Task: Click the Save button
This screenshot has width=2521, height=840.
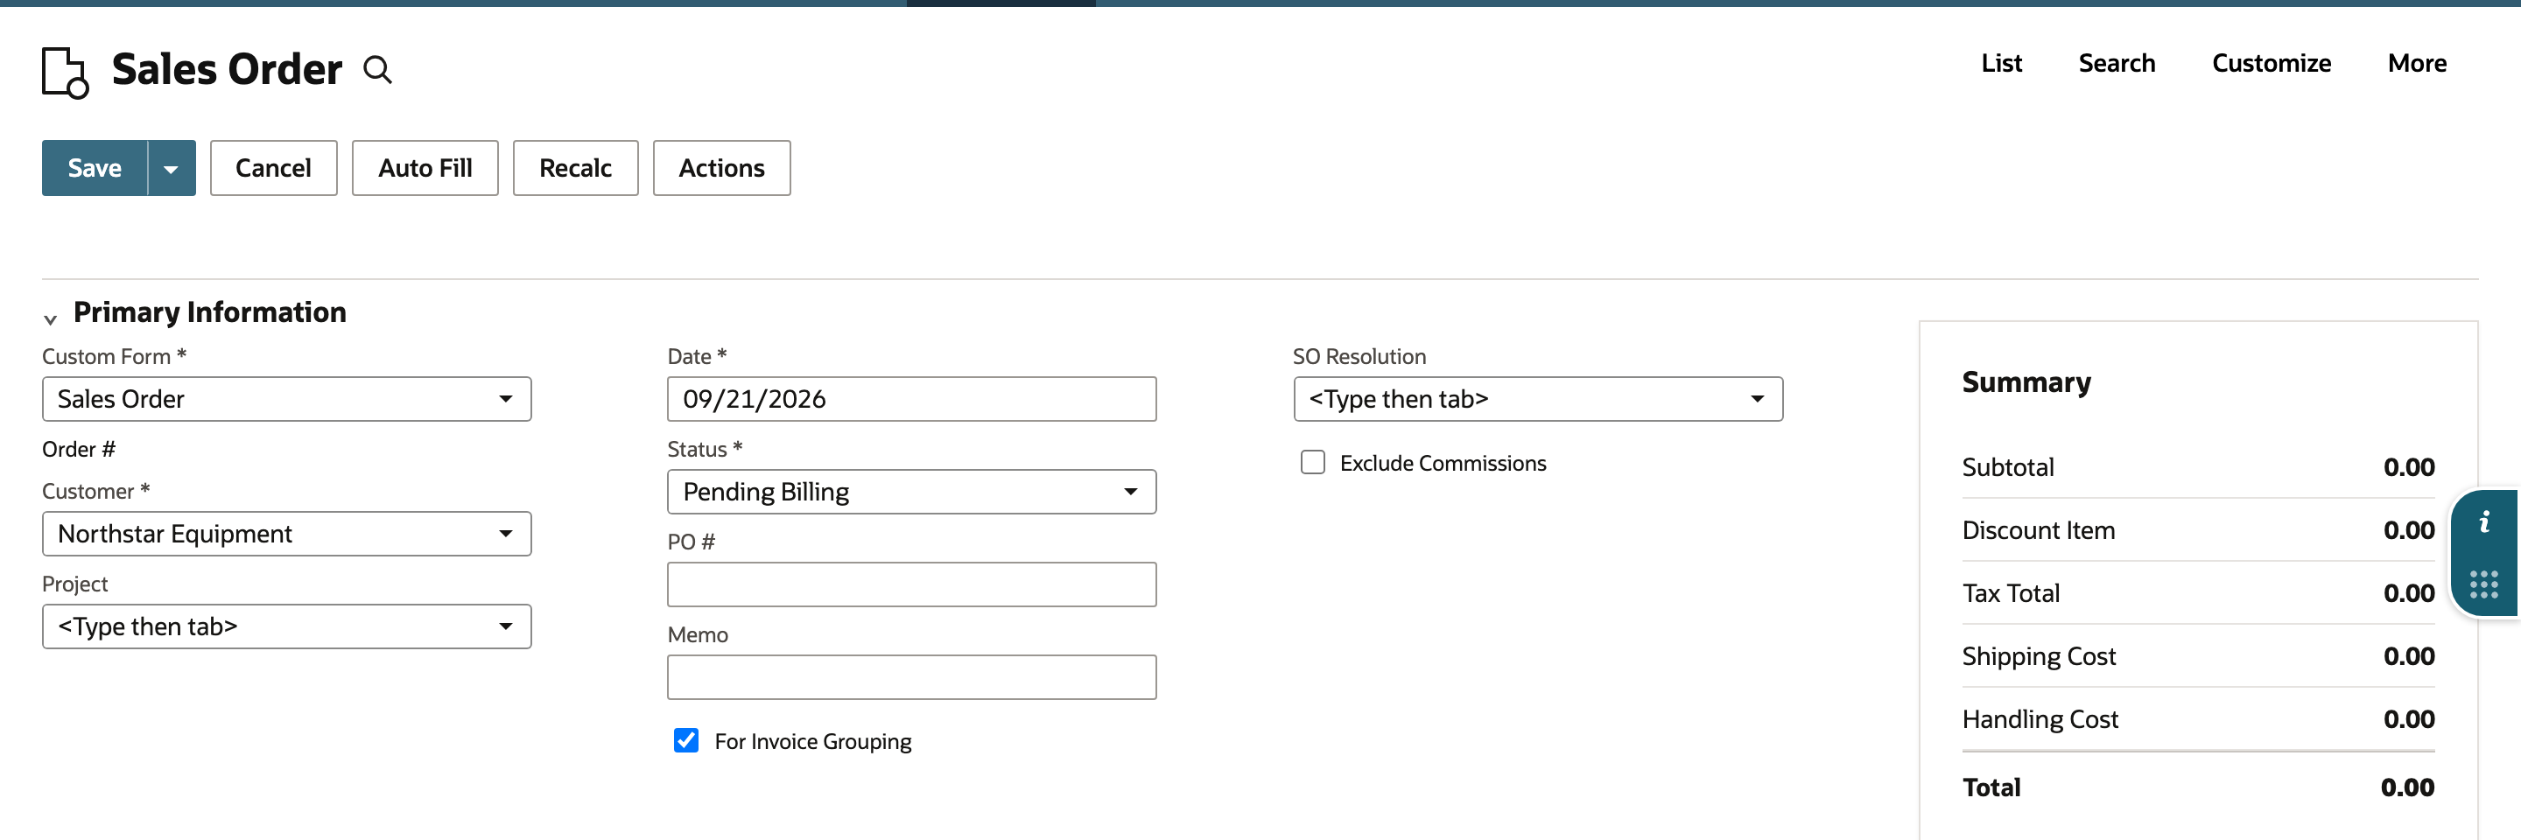Action: [95, 168]
